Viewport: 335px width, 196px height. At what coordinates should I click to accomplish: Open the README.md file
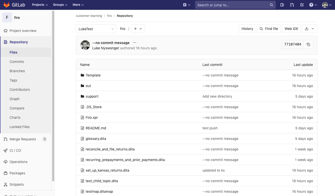[96, 128]
